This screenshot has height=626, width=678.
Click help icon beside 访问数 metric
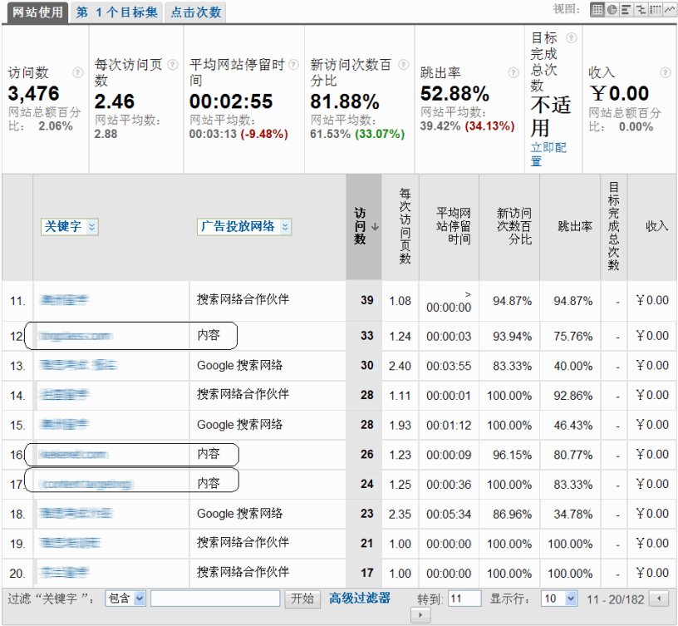78,72
